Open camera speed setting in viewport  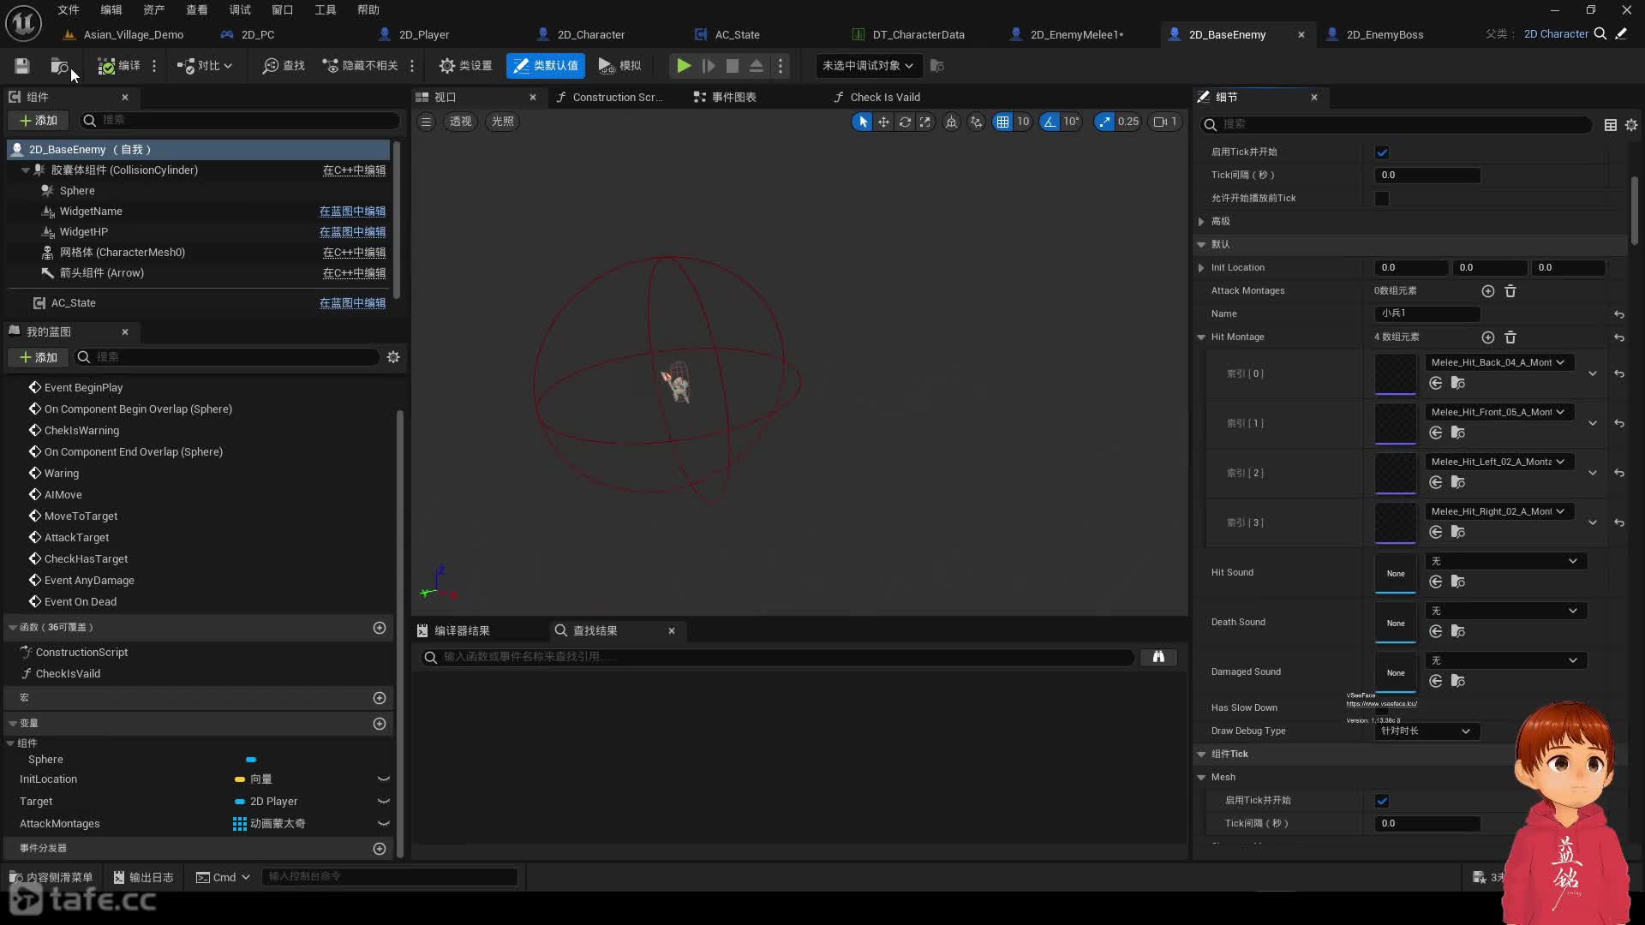tap(1165, 122)
